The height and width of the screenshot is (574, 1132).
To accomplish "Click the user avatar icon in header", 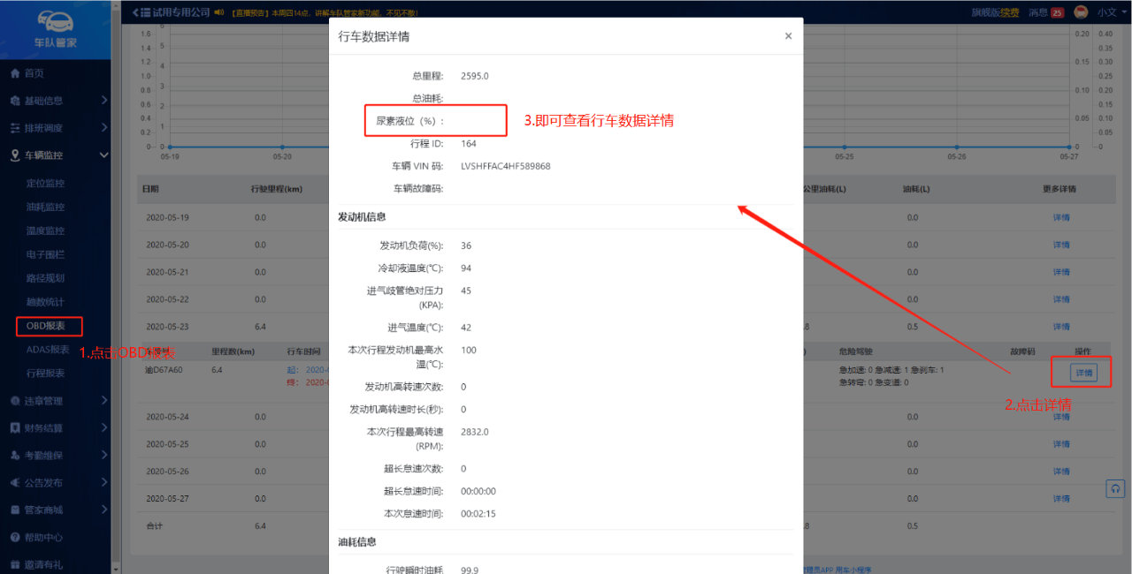I will 1081,12.
